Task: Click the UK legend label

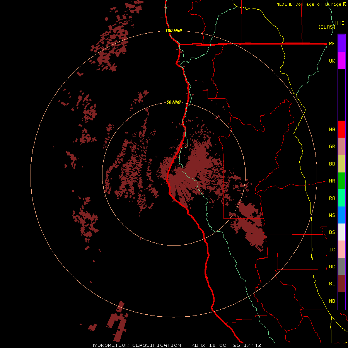Action: point(332,61)
